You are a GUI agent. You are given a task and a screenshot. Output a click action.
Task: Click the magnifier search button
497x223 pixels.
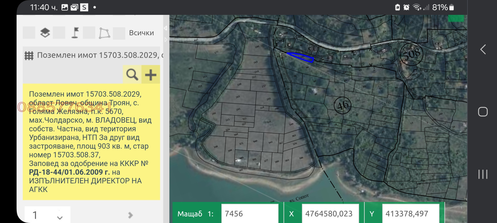(x=132, y=75)
